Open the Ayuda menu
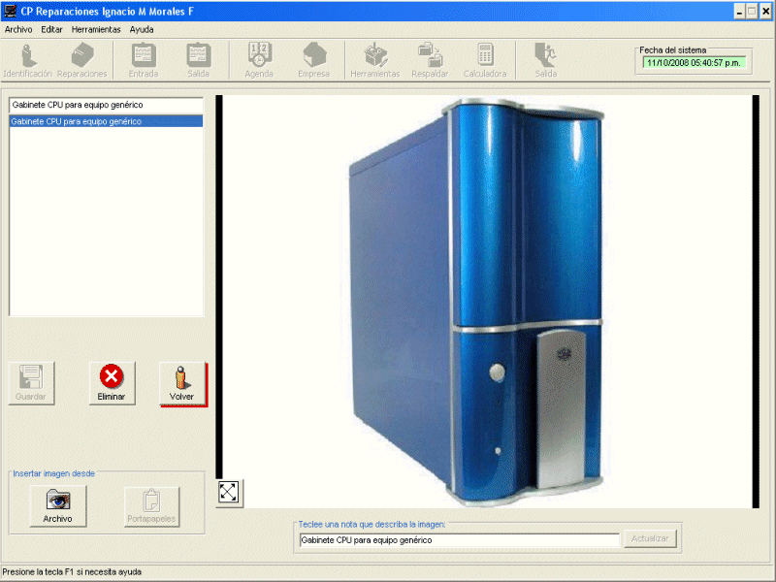The height and width of the screenshot is (582, 776). 142,30
